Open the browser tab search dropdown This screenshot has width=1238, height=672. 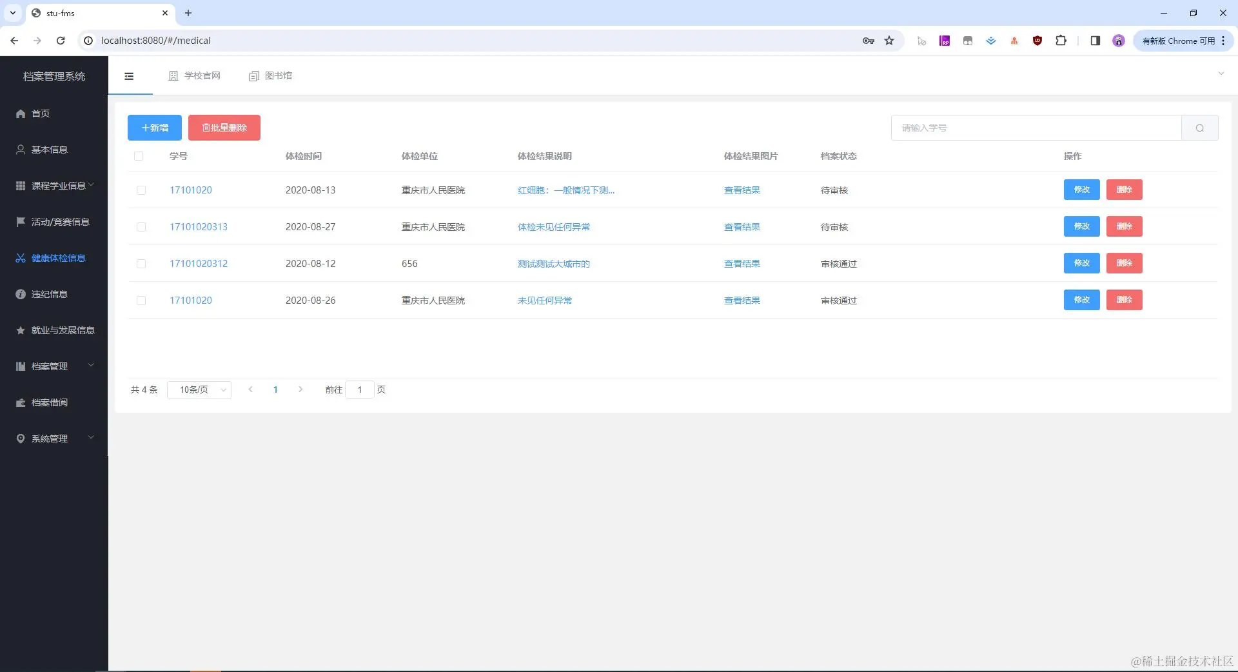click(x=13, y=13)
